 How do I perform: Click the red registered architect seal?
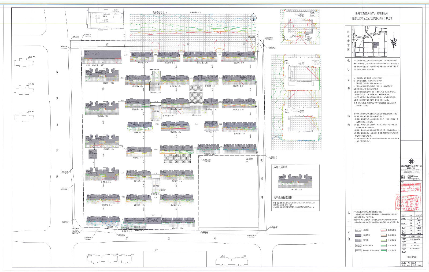tap(411, 187)
